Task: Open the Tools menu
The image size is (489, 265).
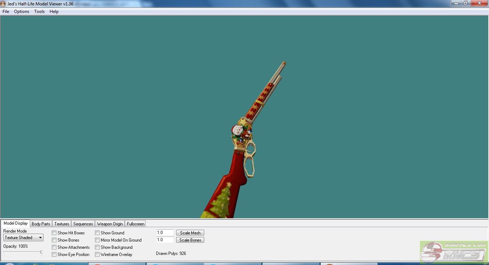Action: pos(39,12)
